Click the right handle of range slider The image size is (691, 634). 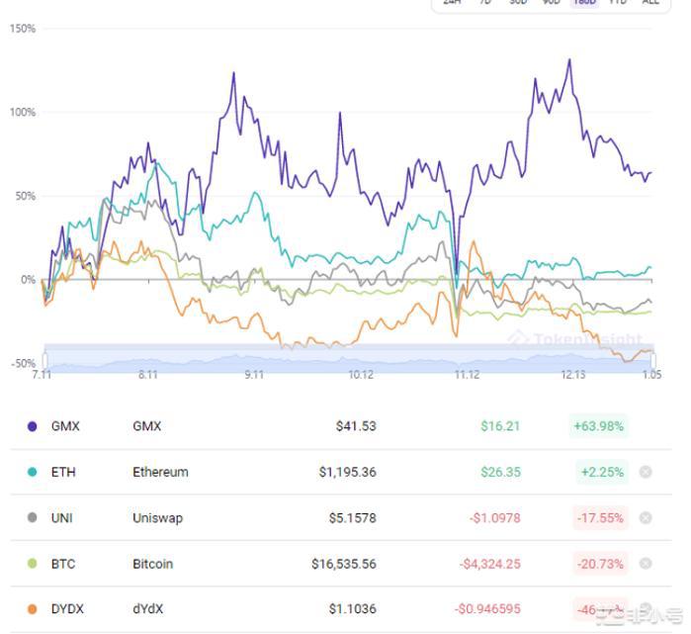pos(652,361)
